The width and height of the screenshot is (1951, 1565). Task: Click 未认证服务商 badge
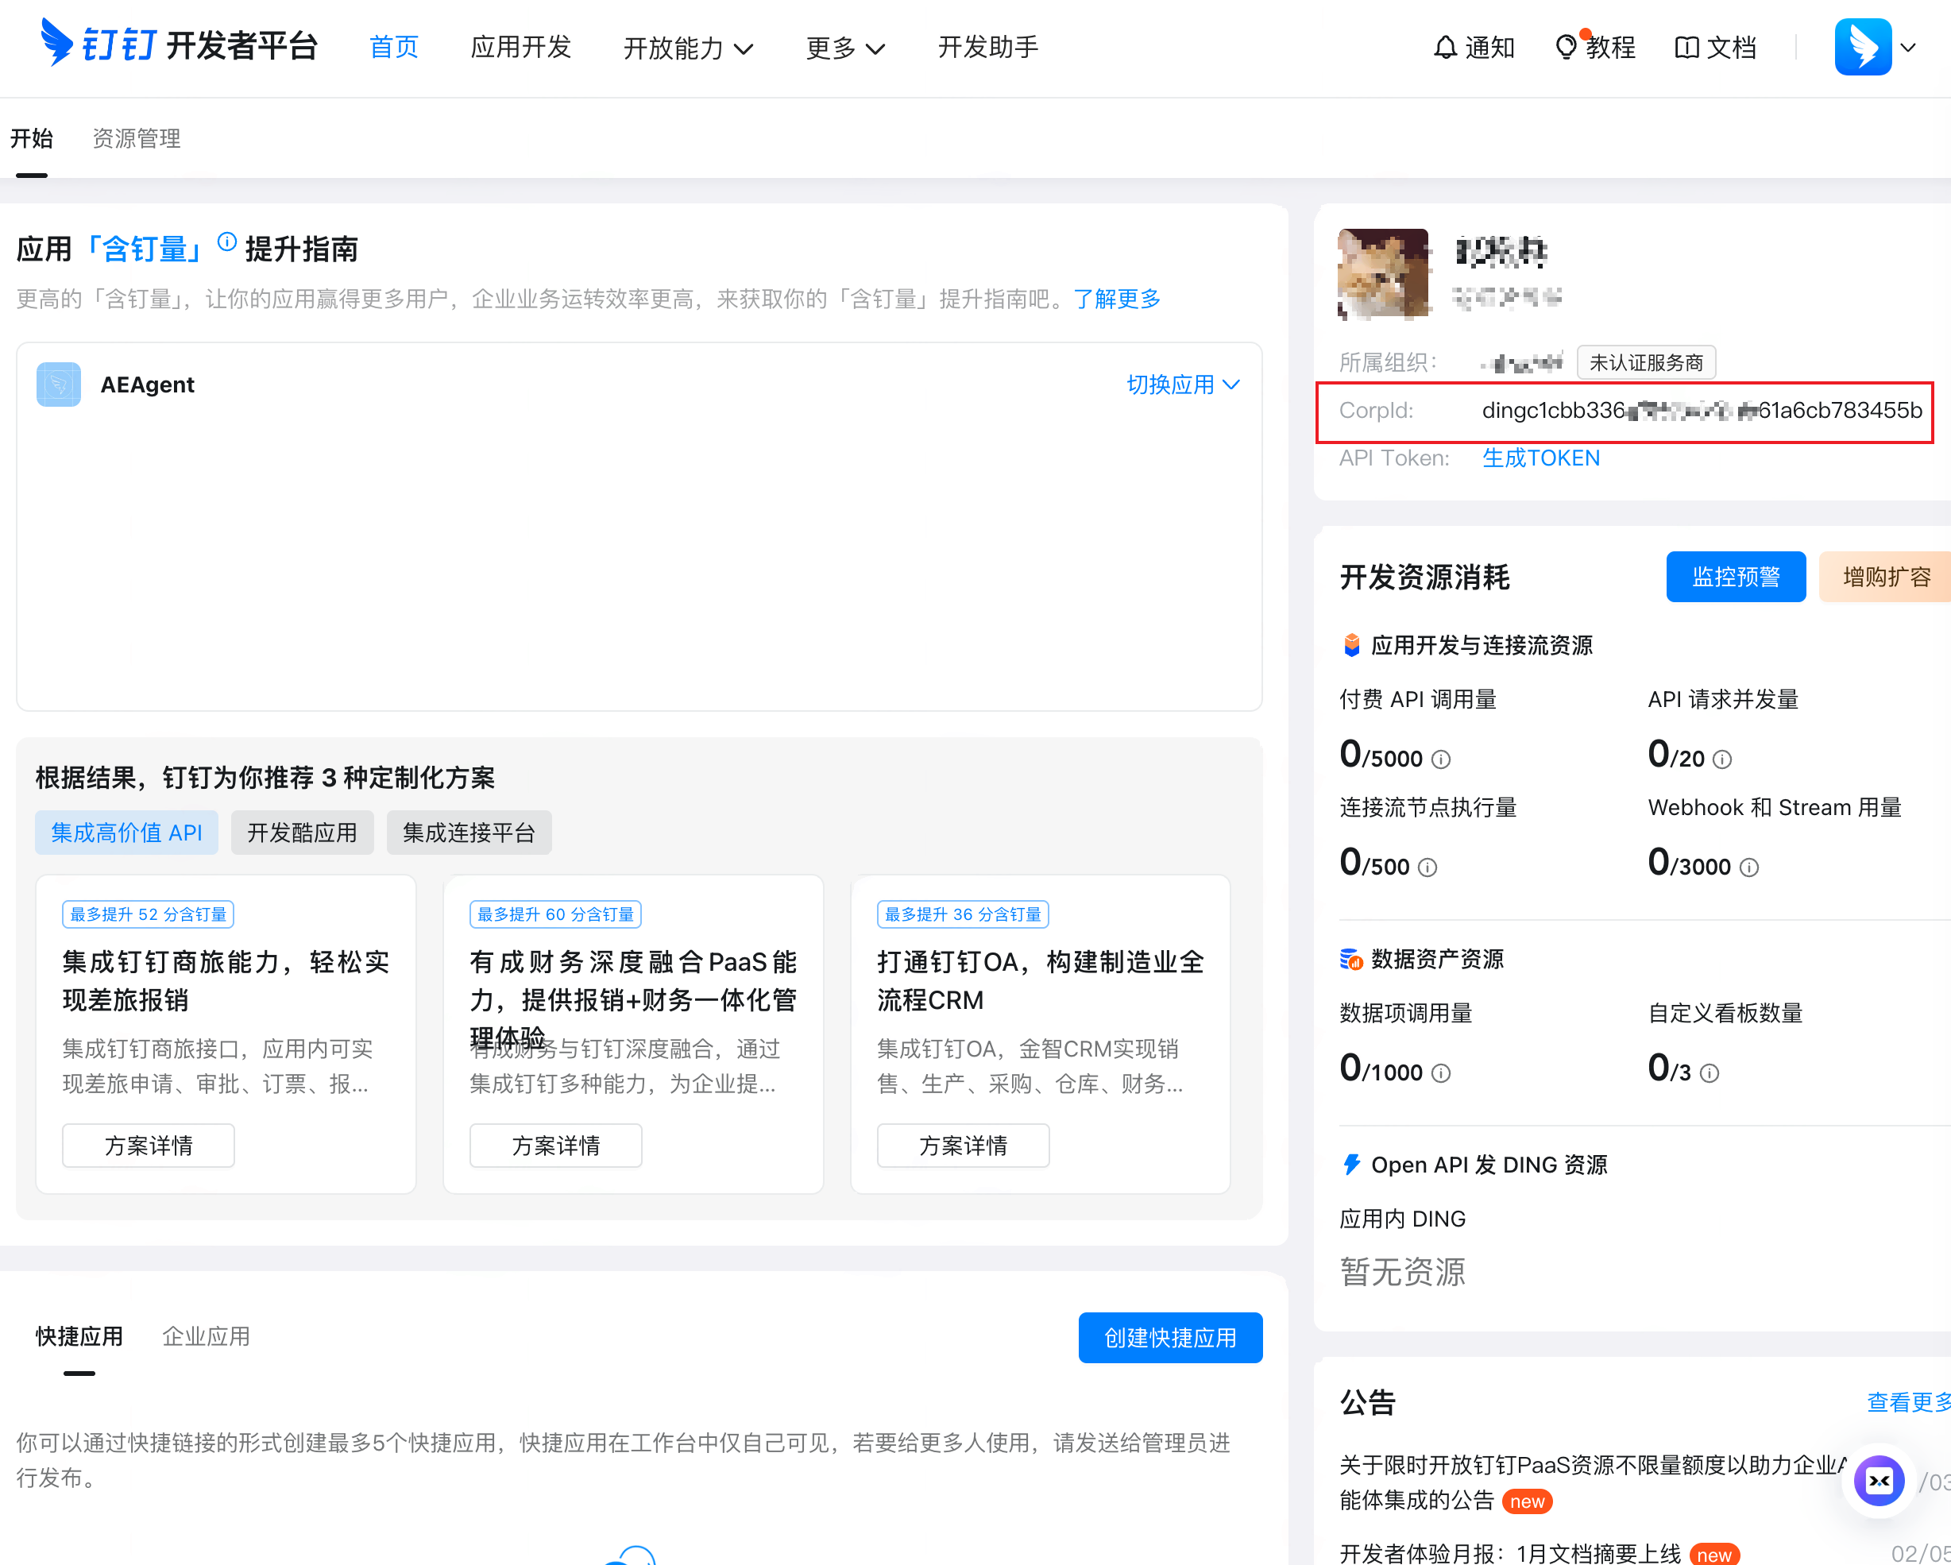tap(1646, 363)
